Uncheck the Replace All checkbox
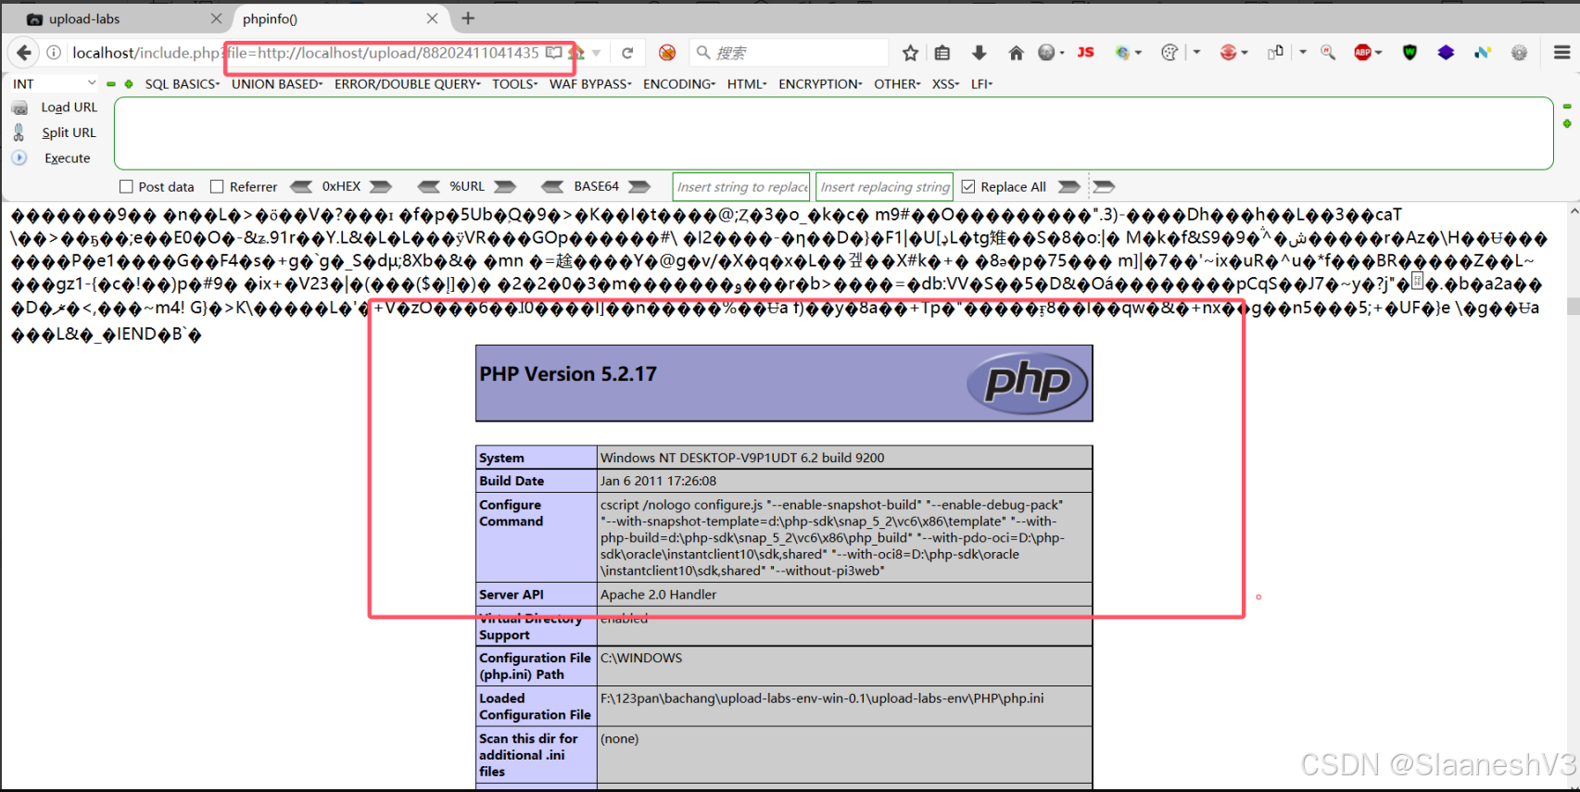1580x792 pixels. pos(968,186)
